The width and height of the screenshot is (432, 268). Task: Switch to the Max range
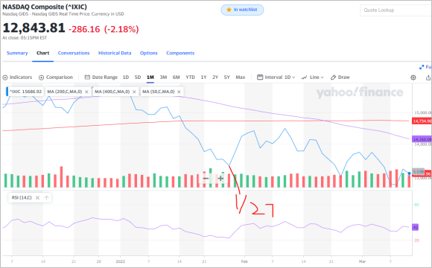pos(241,77)
